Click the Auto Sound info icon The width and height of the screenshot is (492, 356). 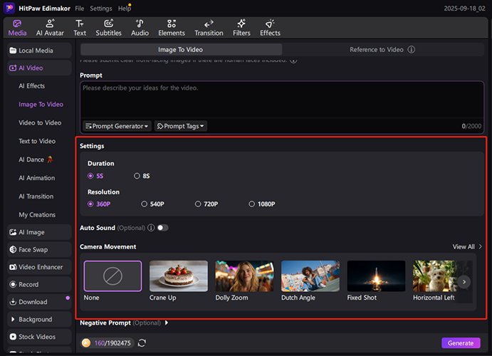coord(151,228)
